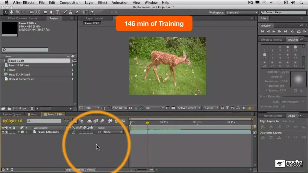Select the Horizontal Type tool
The width and height of the screenshot is (308, 173).
tap(57, 12)
